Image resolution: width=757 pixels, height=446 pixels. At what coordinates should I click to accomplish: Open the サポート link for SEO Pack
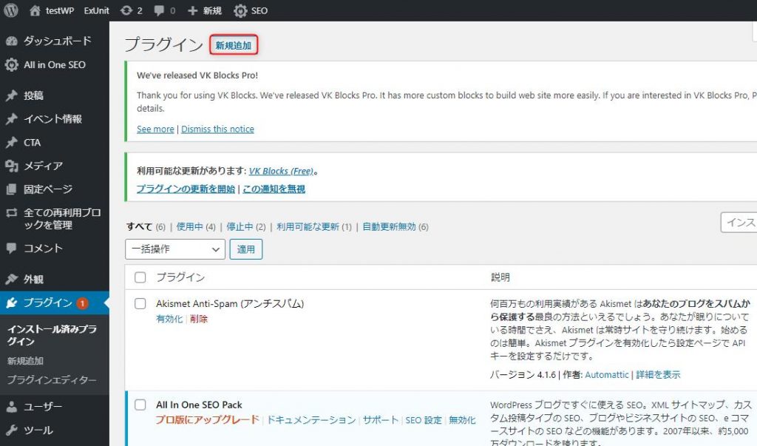[381, 420]
